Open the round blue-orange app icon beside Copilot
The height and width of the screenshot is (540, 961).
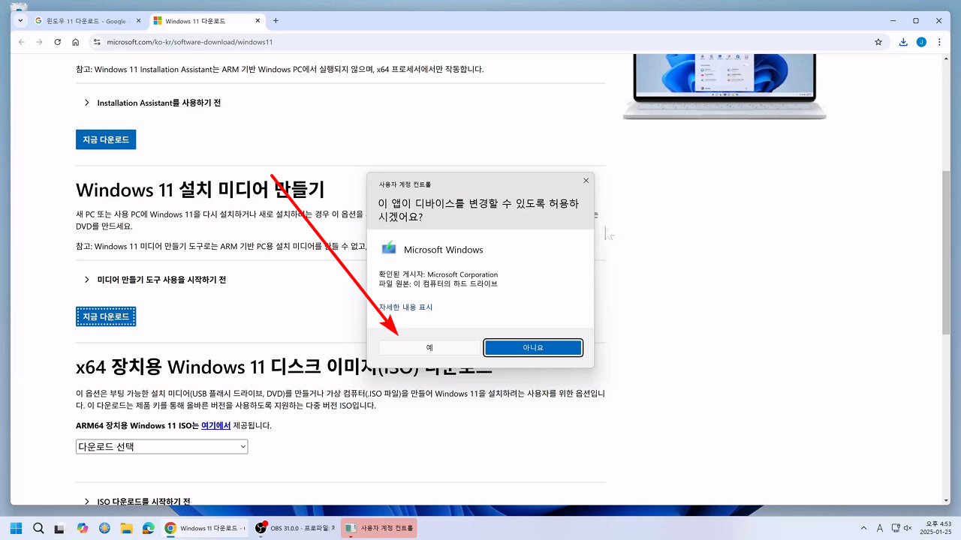tap(104, 528)
